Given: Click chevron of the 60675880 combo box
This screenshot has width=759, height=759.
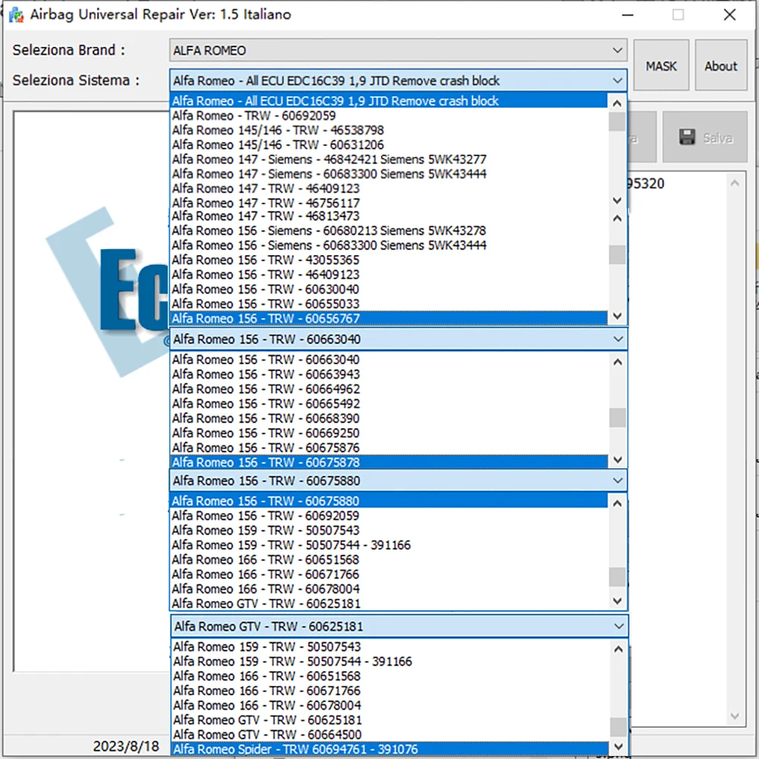Looking at the screenshot, I should click(618, 480).
